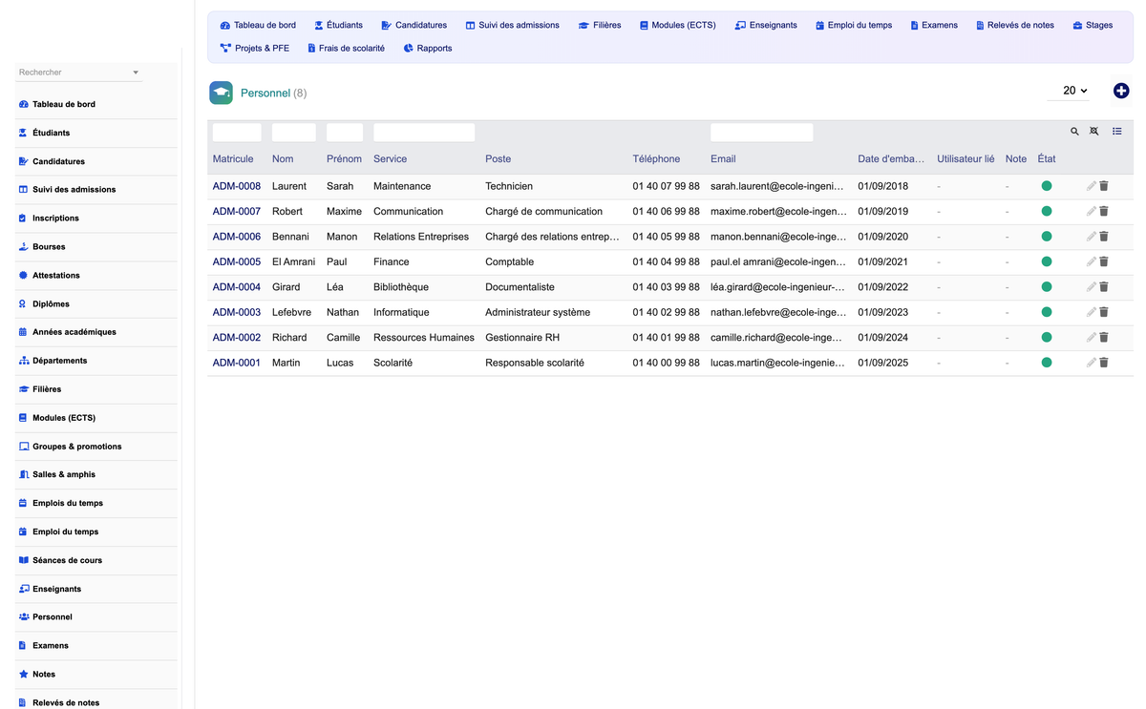
Task: Toggle État green status for ADM-0008
Action: [1047, 186]
